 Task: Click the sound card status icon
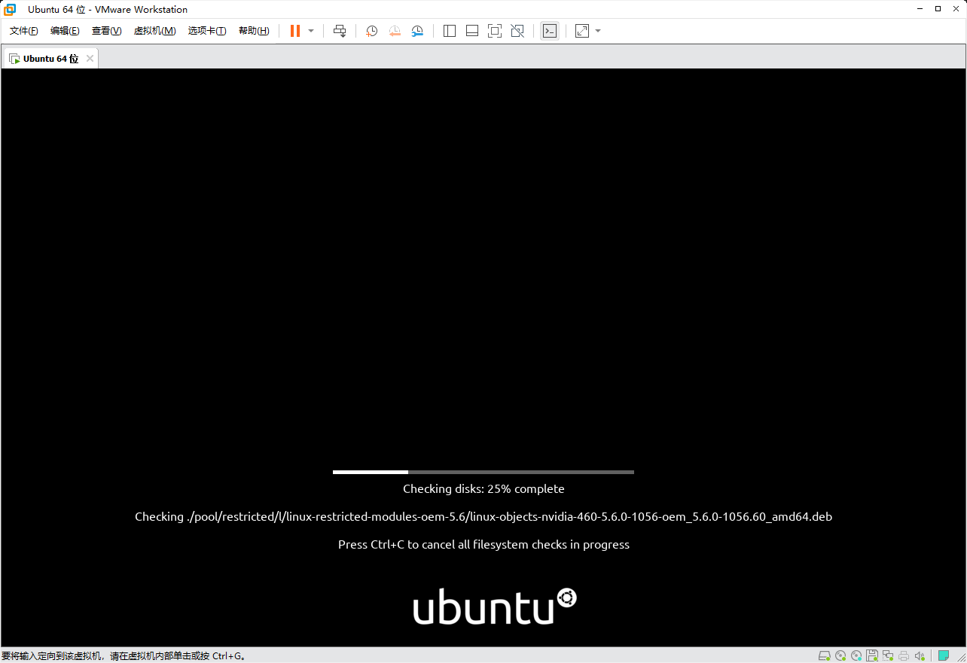point(920,656)
